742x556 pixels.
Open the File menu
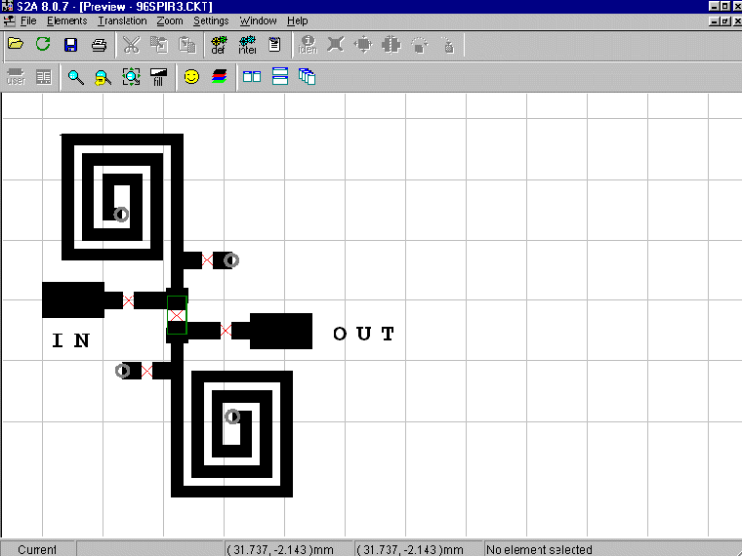click(x=28, y=20)
